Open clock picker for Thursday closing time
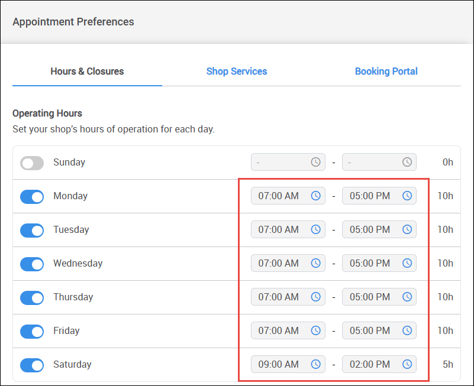The width and height of the screenshot is (474, 386). [407, 297]
